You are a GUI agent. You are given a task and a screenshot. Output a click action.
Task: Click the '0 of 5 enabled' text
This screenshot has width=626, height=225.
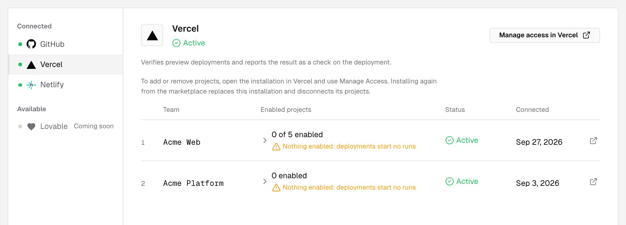(297, 135)
